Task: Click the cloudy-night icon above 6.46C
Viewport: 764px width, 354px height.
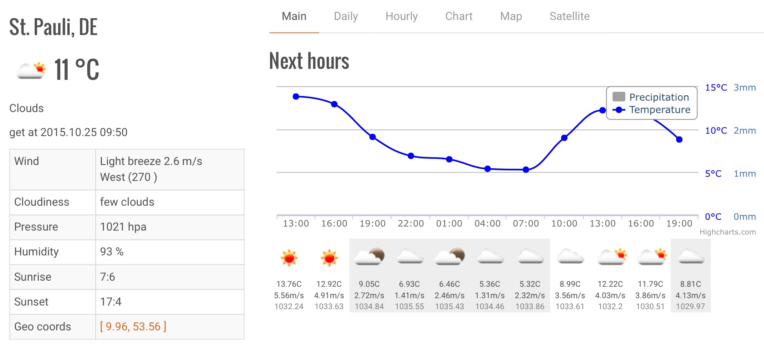Action: [x=450, y=257]
